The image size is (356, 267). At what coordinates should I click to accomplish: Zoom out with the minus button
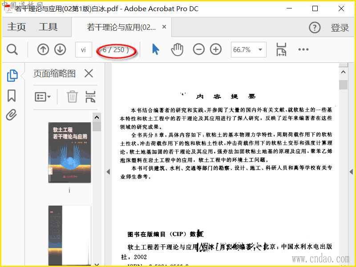pos(198,49)
